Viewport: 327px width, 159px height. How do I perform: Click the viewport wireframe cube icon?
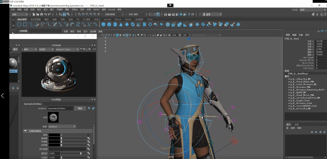[x=114, y=35]
